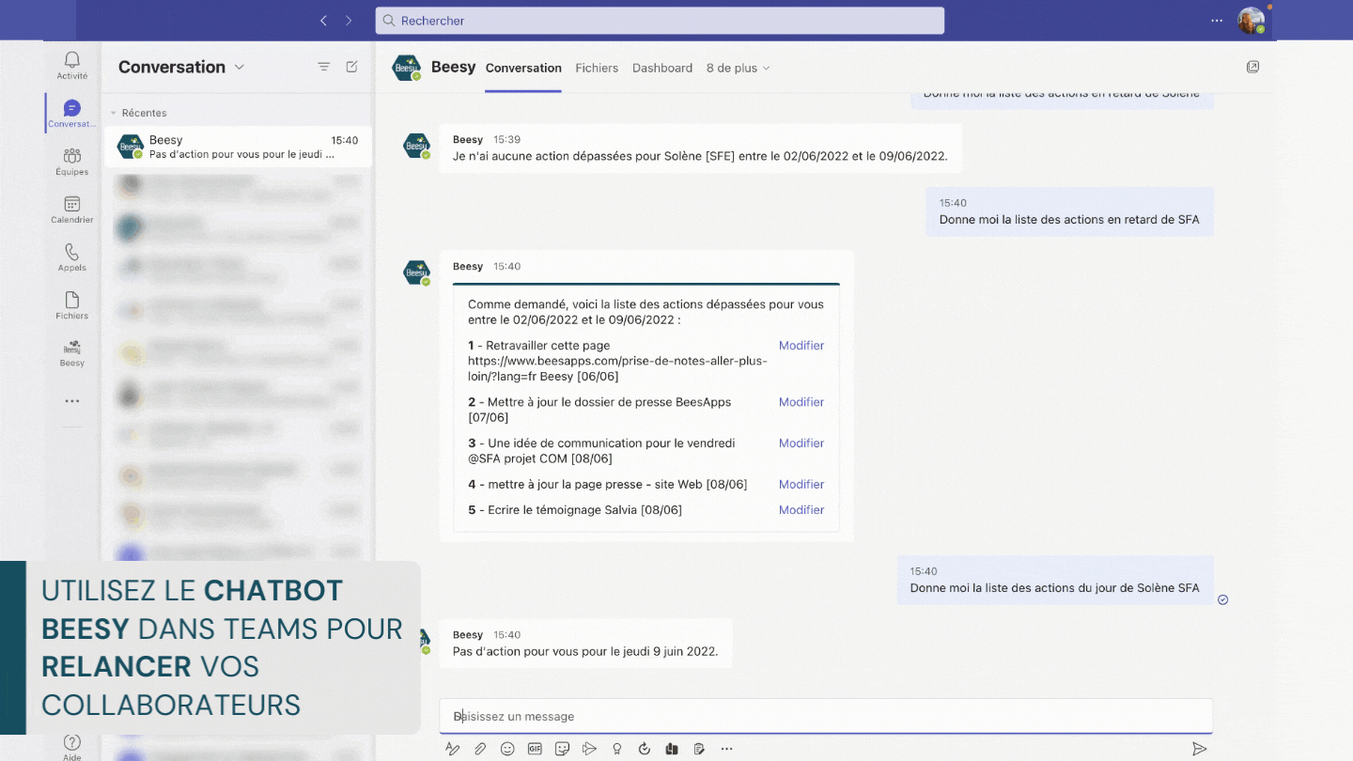Click message 'Donne moi la liste des actions en retard de SFA'
Image resolution: width=1353 pixels, height=761 pixels.
pyautogui.click(x=1069, y=220)
